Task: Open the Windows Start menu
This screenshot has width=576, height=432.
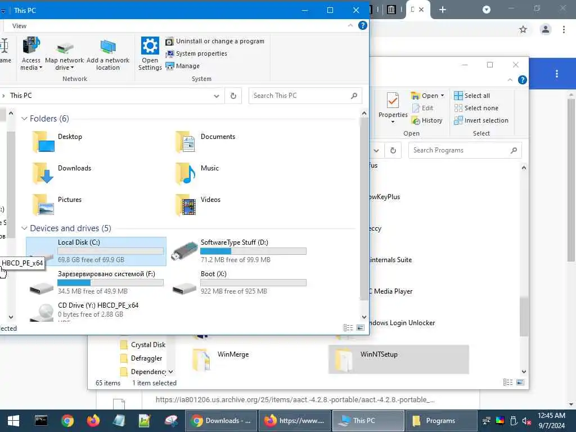Action: point(13,421)
